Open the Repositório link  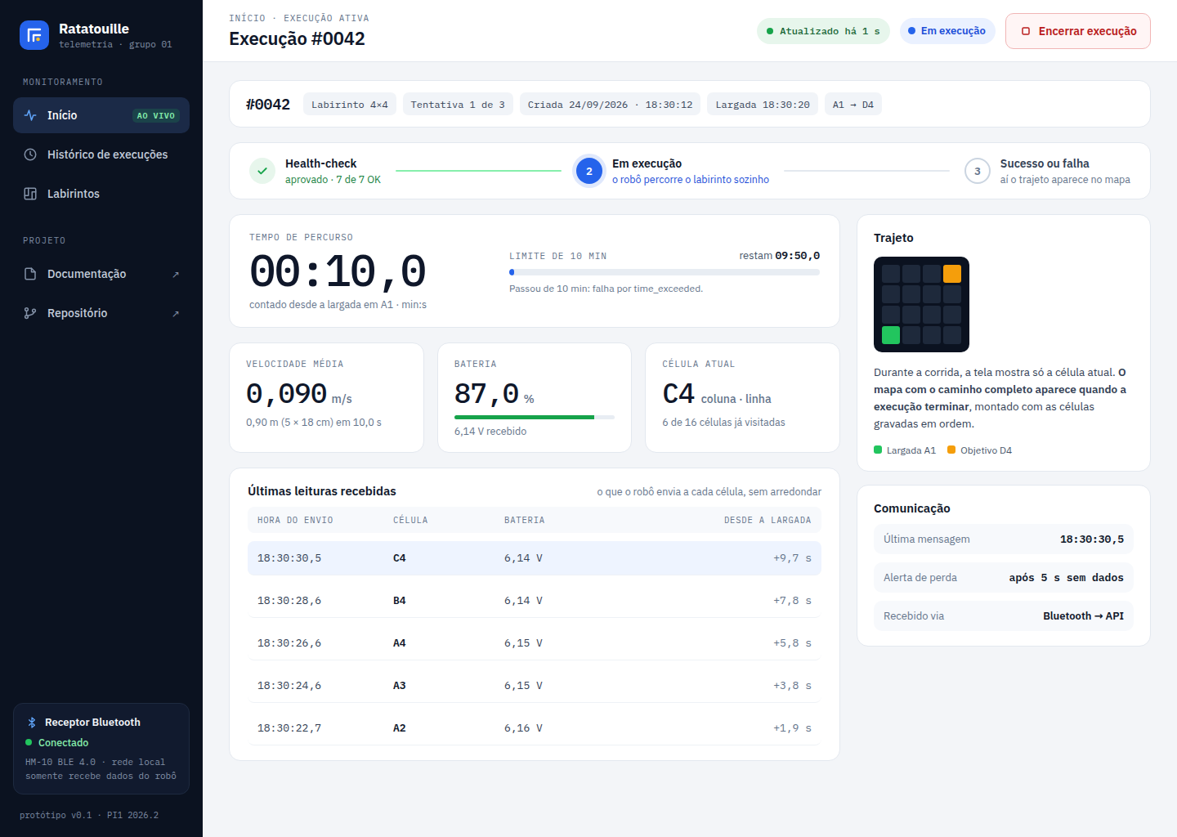[101, 313]
